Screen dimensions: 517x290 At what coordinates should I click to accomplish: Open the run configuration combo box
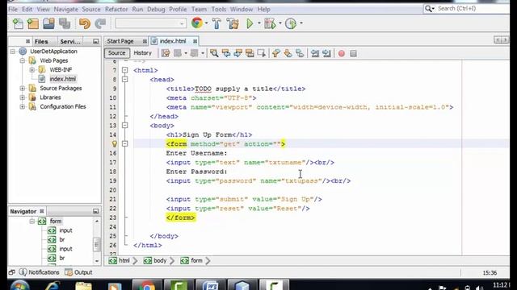click(150, 23)
